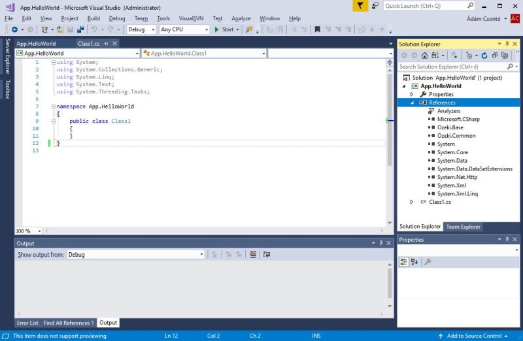The height and width of the screenshot is (341, 523).
Task: Toggle a bookmark using the bookmark icon
Action: pyautogui.click(x=317, y=29)
